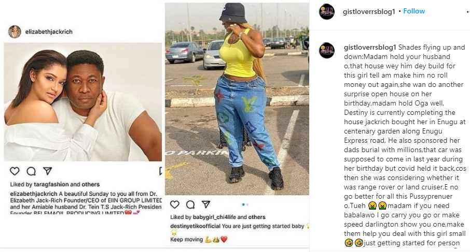Open gistloverrsblog1 profile picture in post header
470x252 pixels.
pos(326,11)
